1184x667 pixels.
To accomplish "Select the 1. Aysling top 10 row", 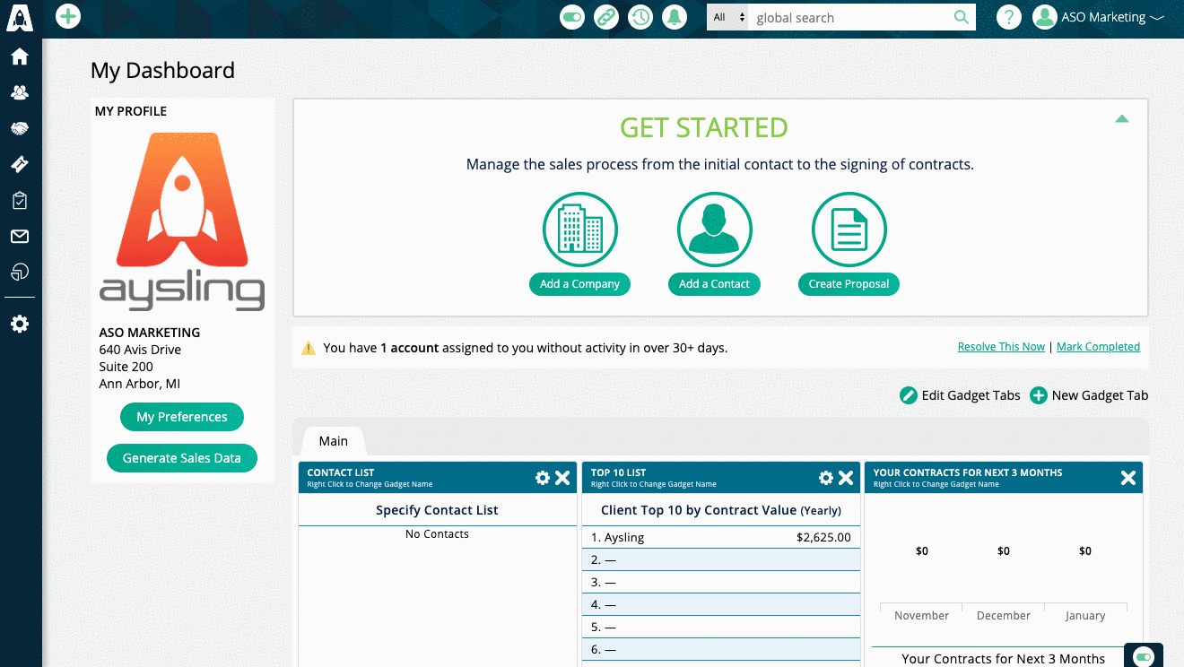I will coord(721,538).
